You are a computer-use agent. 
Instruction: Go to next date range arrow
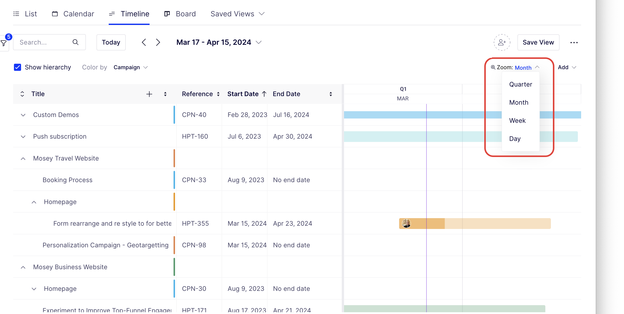pos(158,42)
